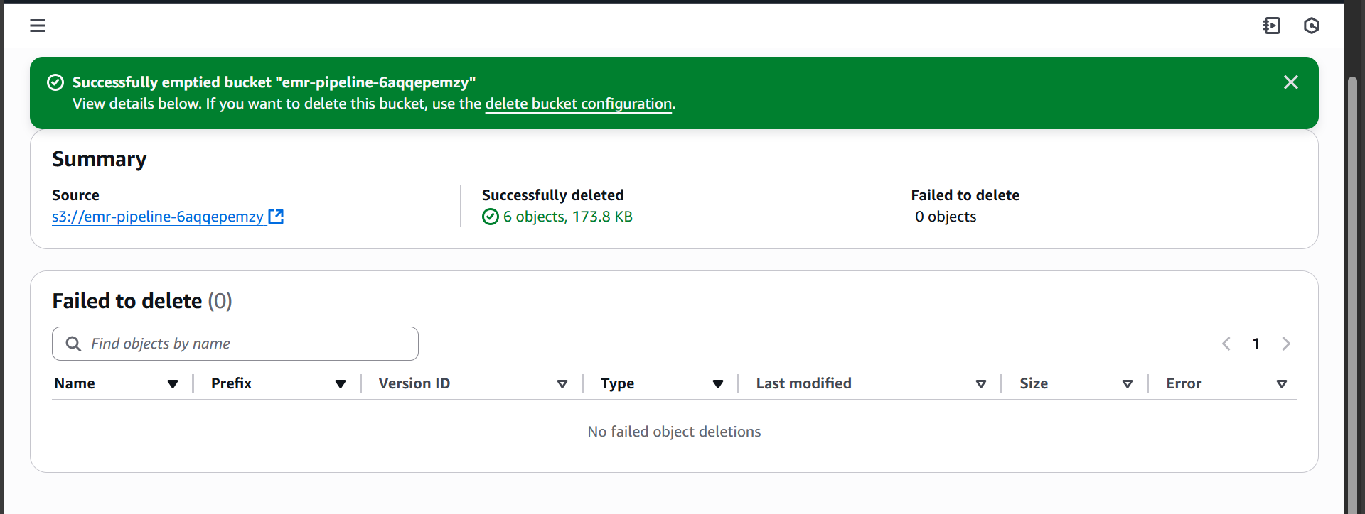Image resolution: width=1365 pixels, height=514 pixels.
Task: Open the s3://emr-pipeline-6aqqepemzy source link
Action: (x=158, y=217)
